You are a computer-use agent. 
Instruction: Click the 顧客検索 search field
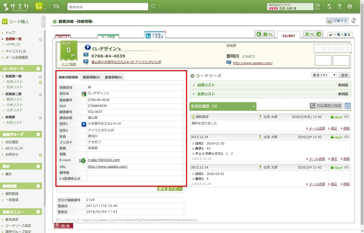point(108,7)
